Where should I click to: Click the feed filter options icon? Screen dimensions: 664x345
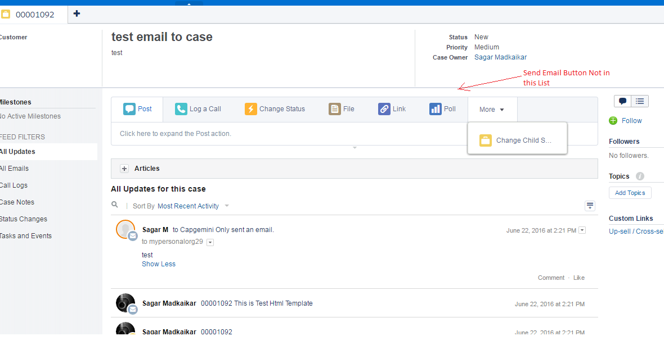point(590,206)
